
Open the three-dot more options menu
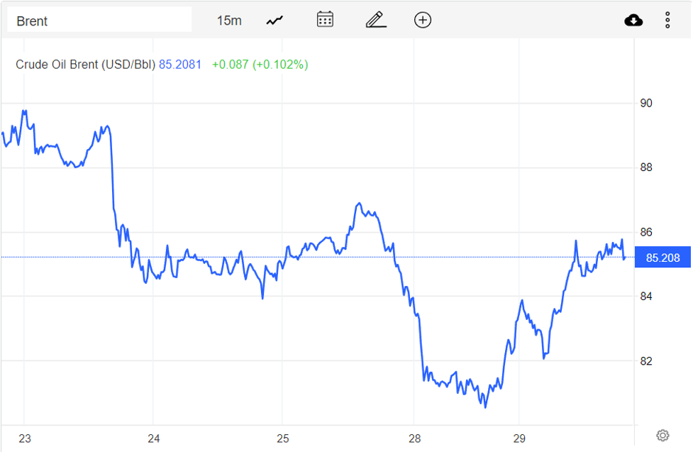coord(667,21)
